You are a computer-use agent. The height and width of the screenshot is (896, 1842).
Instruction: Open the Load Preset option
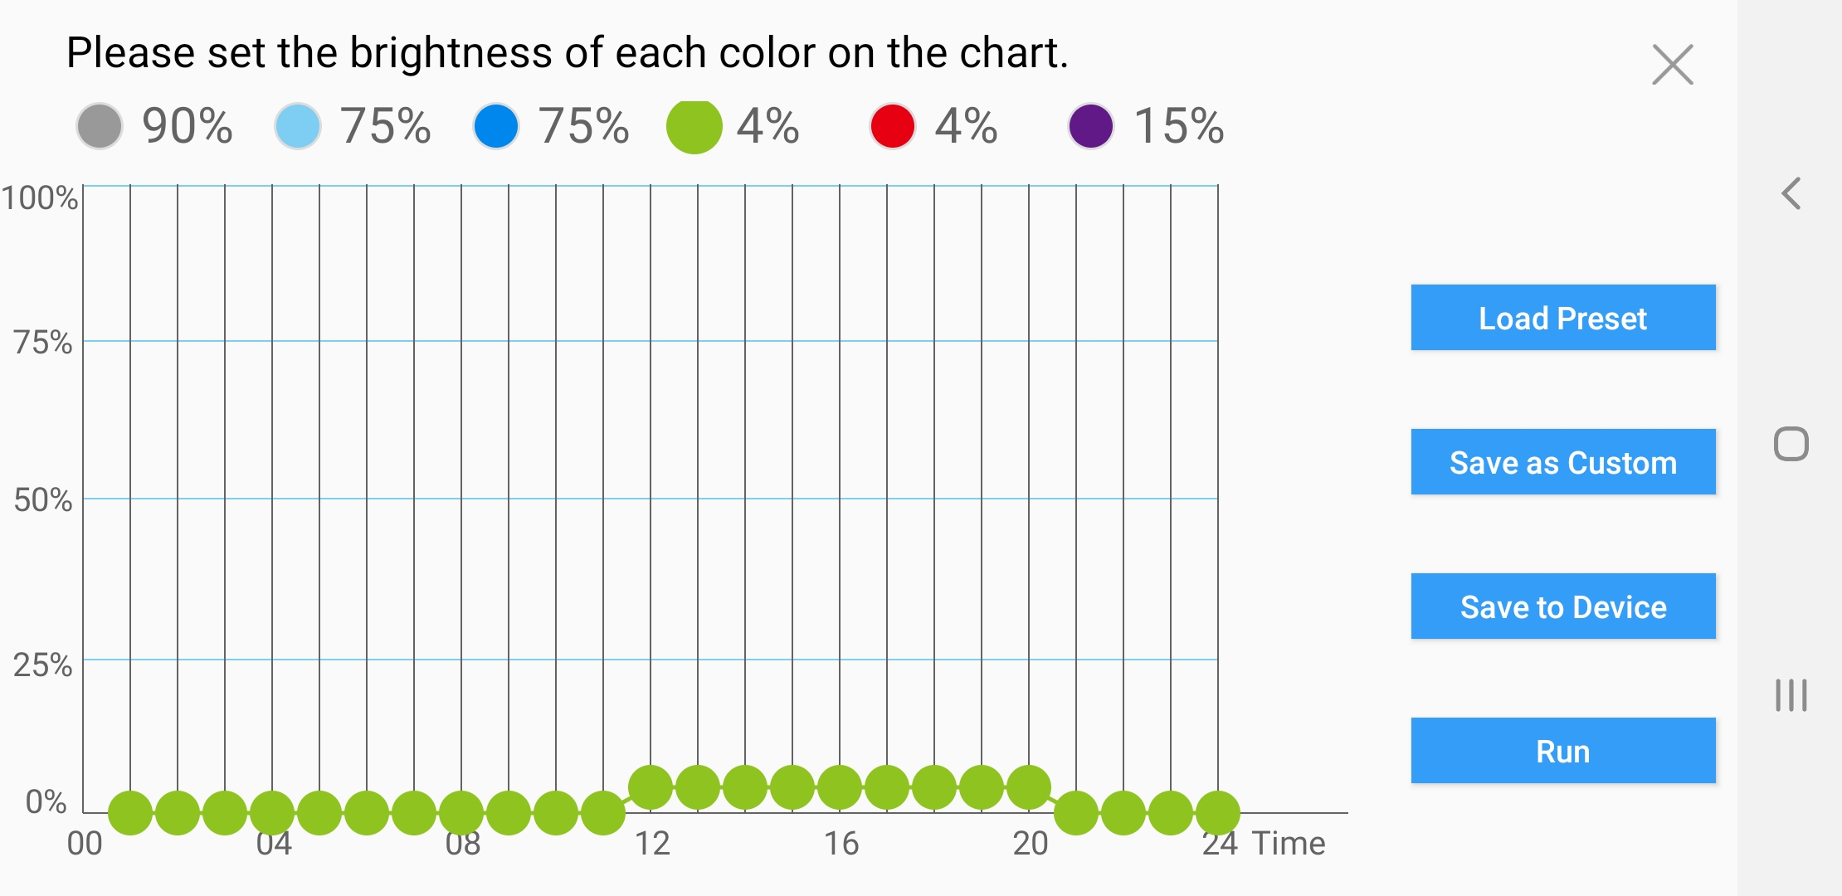tap(1563, 318)
